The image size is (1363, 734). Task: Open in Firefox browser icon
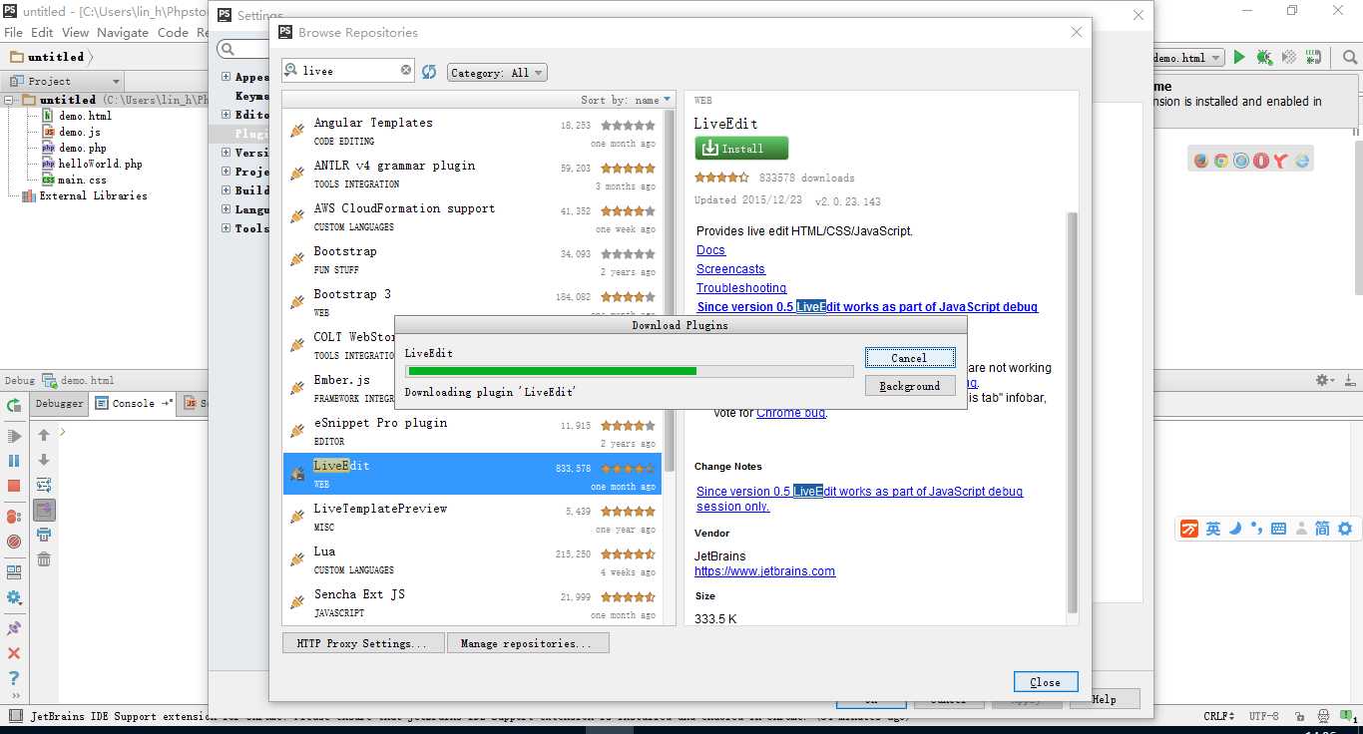click(1201, 160)
